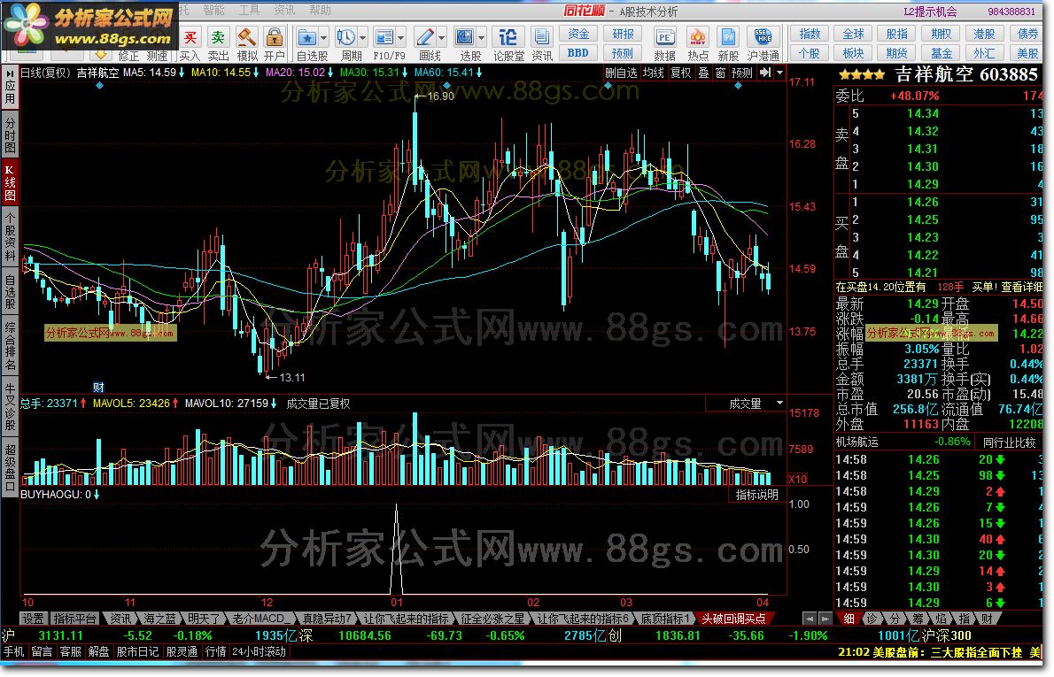Open 综合排名 in left sidebar
This screenshot has height=677, width=1054.
(x=10, y=346)
